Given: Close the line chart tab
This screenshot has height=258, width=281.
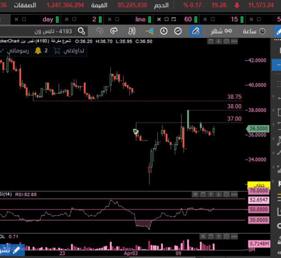Looking at the screenshot, I should point(110,19).
